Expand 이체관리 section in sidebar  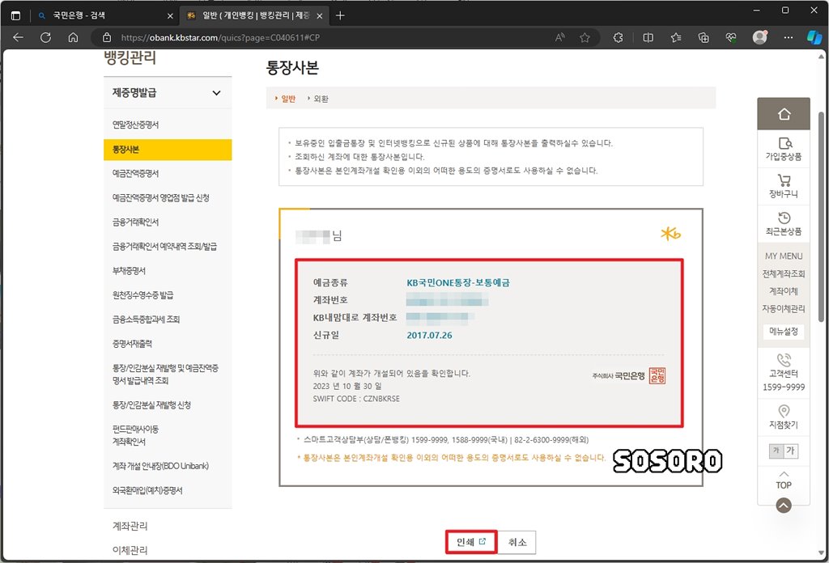tap(130, 550)
